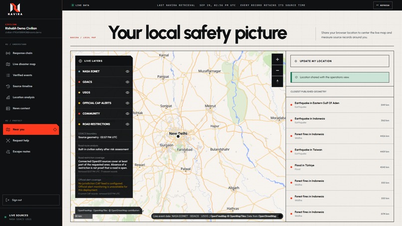Click the Live Layers target icon
Viewport: 402px width, 226px height.
click(80, 61)
